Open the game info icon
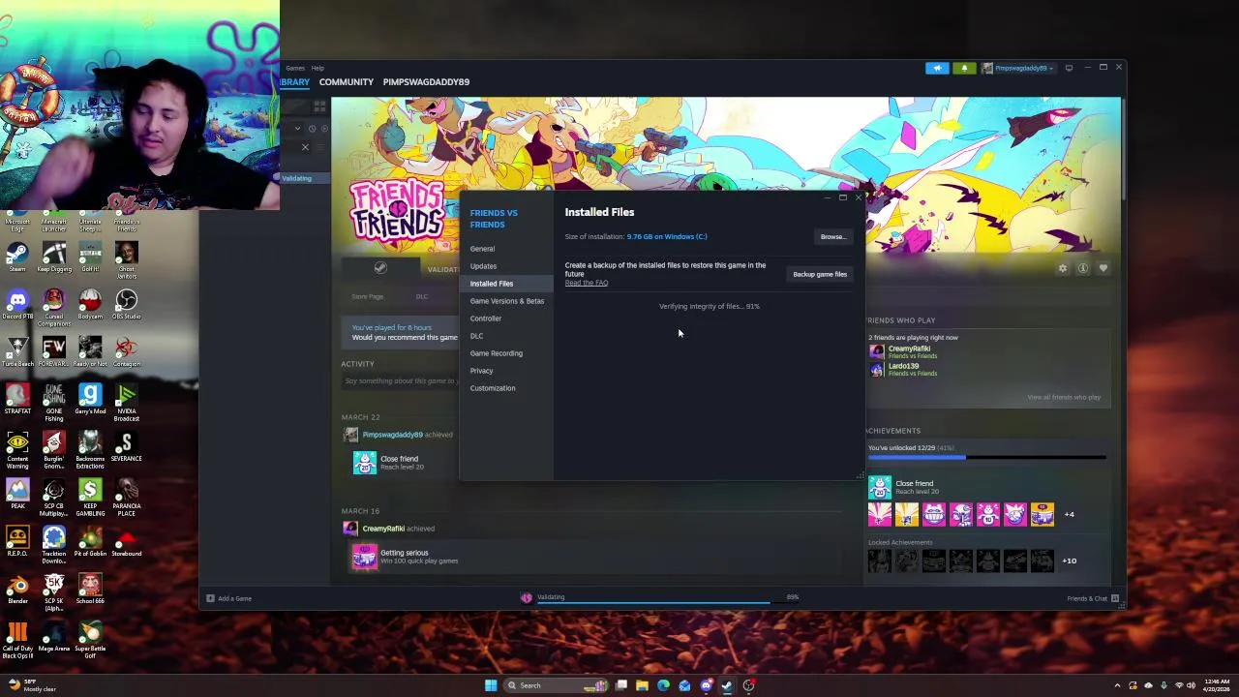Viewport: 1239px width, 697px height. point(1083,269)
